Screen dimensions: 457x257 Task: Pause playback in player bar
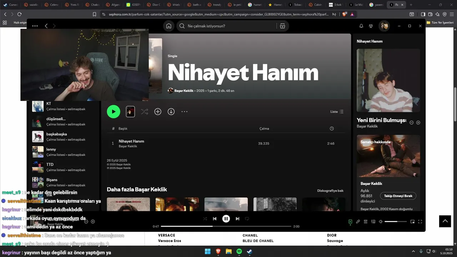coord(226,219)
